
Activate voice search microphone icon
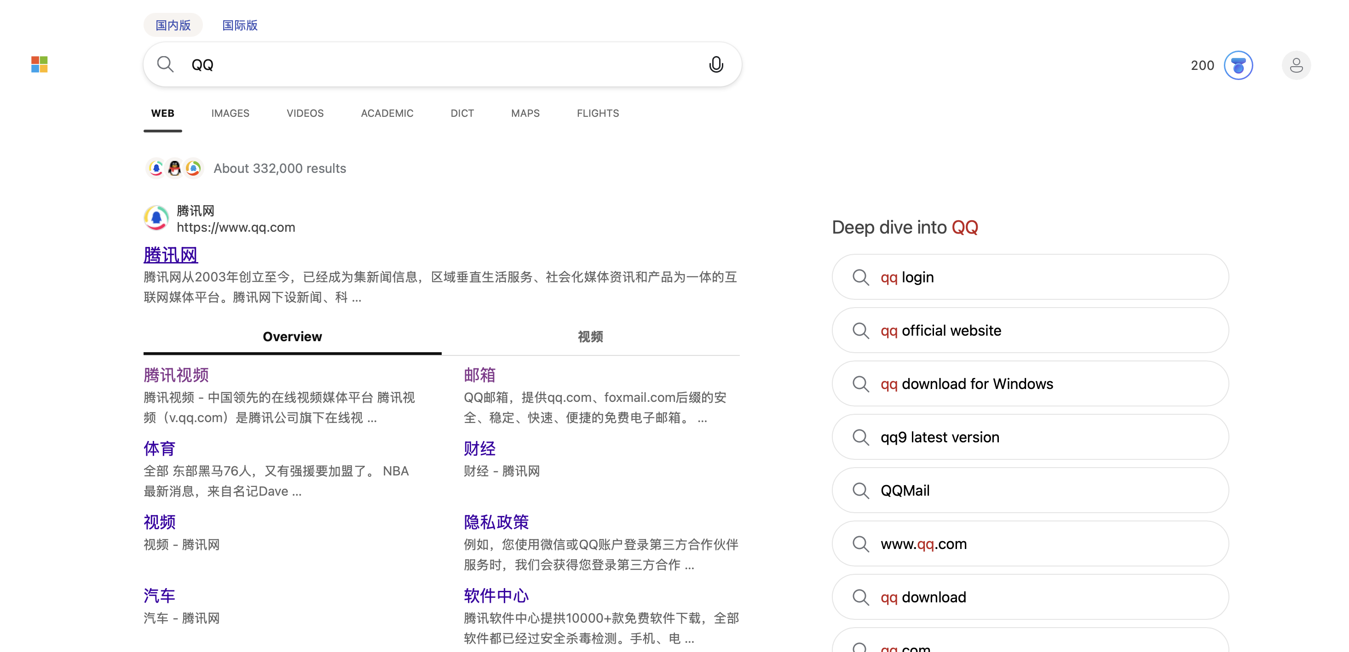click(x=716, y=64)
